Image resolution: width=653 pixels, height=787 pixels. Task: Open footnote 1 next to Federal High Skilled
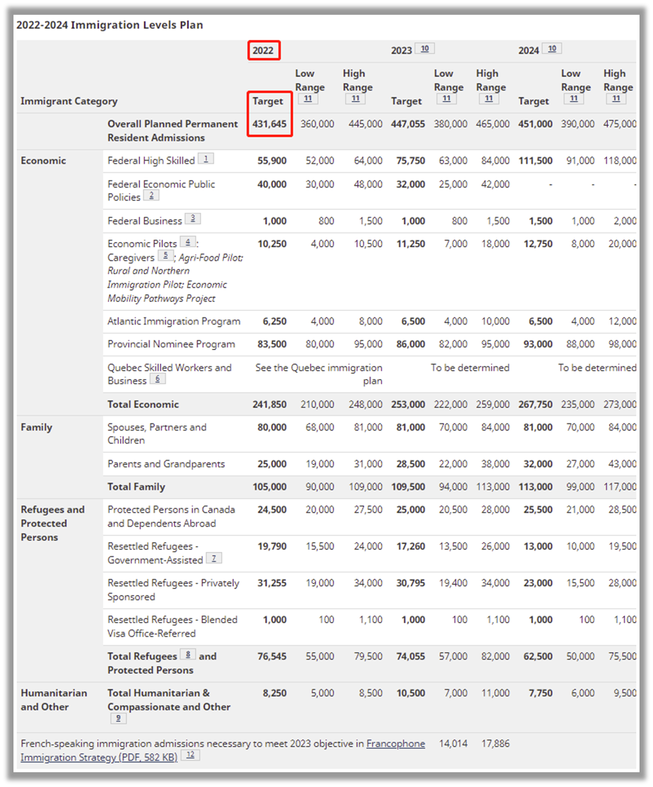(205, 159)
